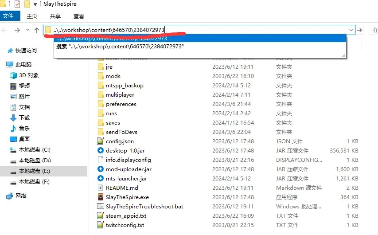
Task: Open the 文件 ribbon tab
Action: click(10, 16)
